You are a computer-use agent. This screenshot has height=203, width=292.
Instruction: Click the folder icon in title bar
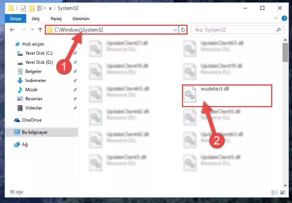click(x=11, y=8)
